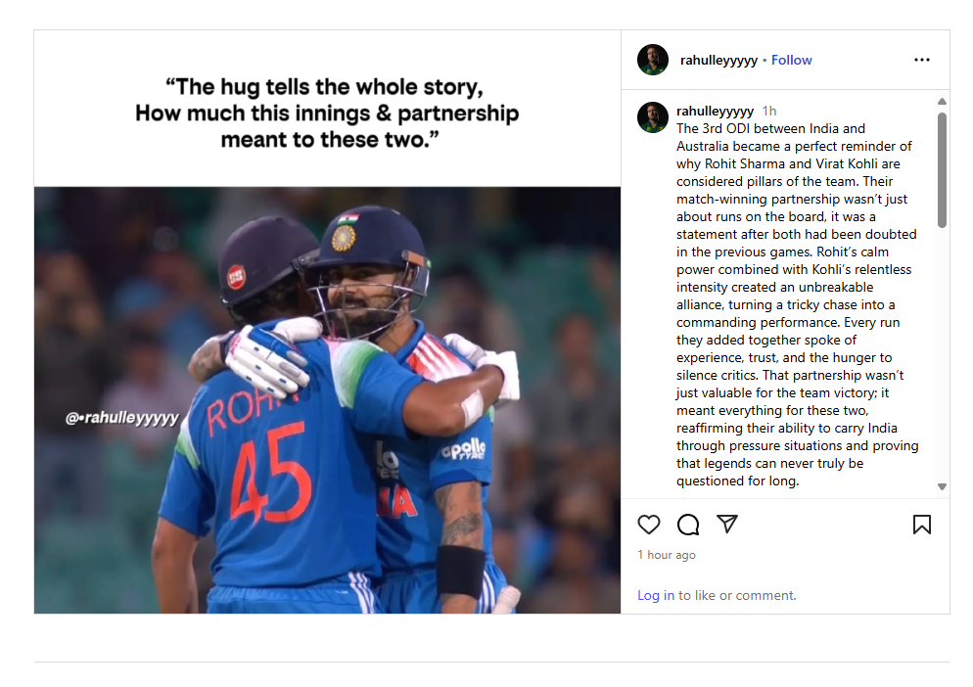Click the 1h timestamp beside the username

[769, 112]
